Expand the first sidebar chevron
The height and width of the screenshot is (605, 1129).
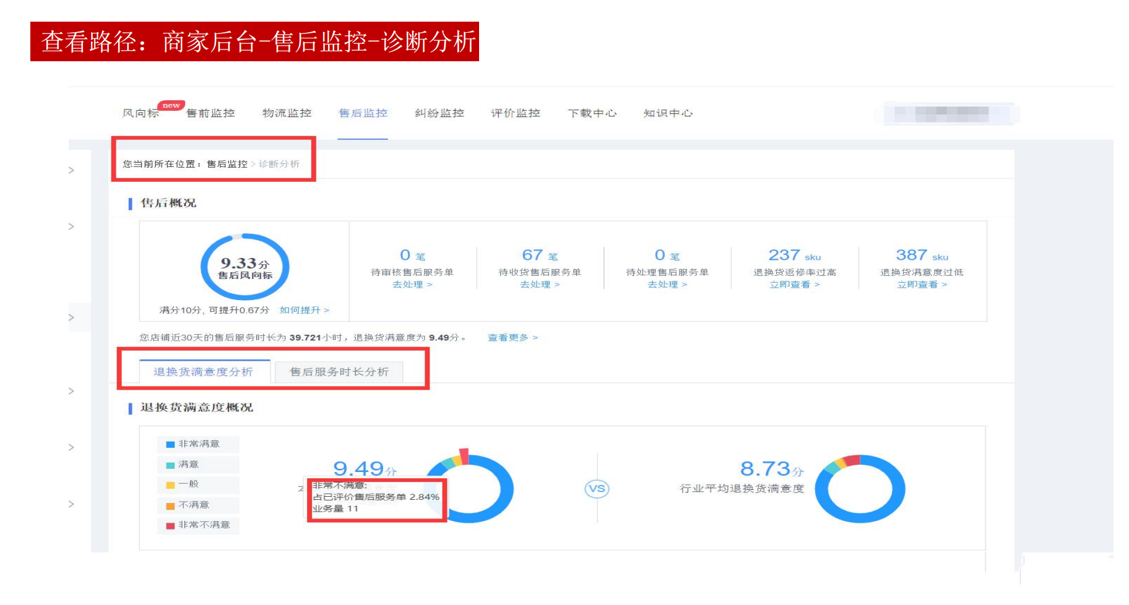(71, 170)
